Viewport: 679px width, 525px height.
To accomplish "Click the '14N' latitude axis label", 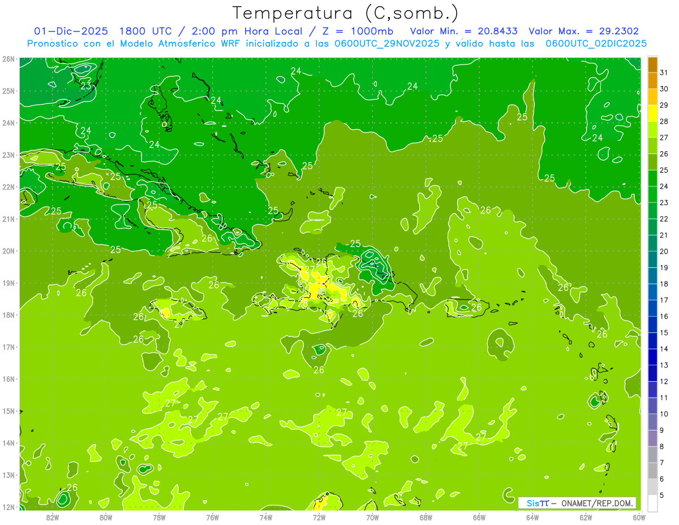I will click(8, 443).
